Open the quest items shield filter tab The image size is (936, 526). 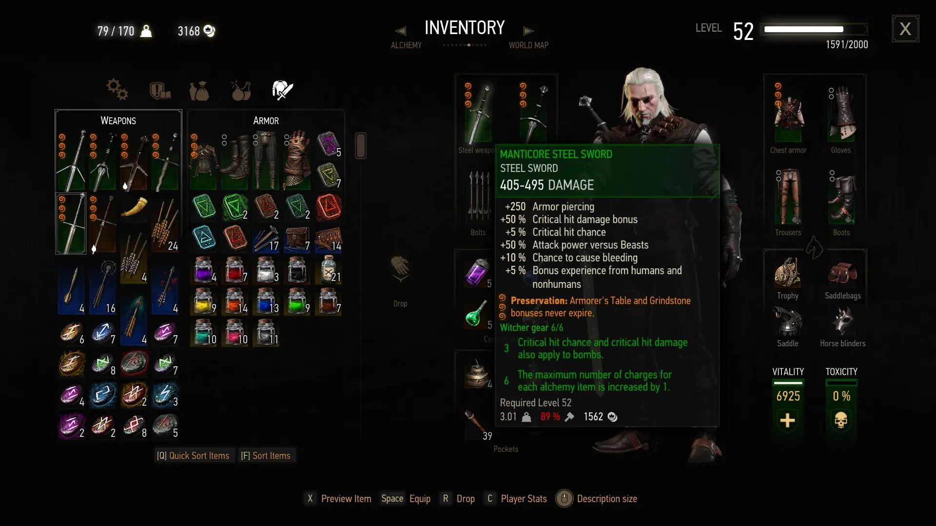160,90
